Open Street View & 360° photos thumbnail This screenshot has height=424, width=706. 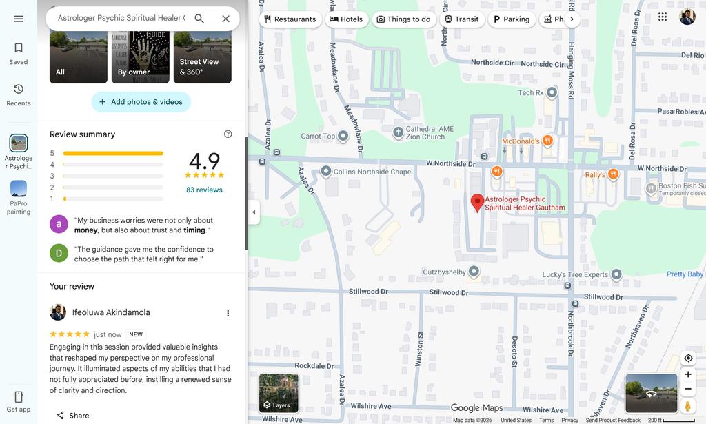point(203,57)
